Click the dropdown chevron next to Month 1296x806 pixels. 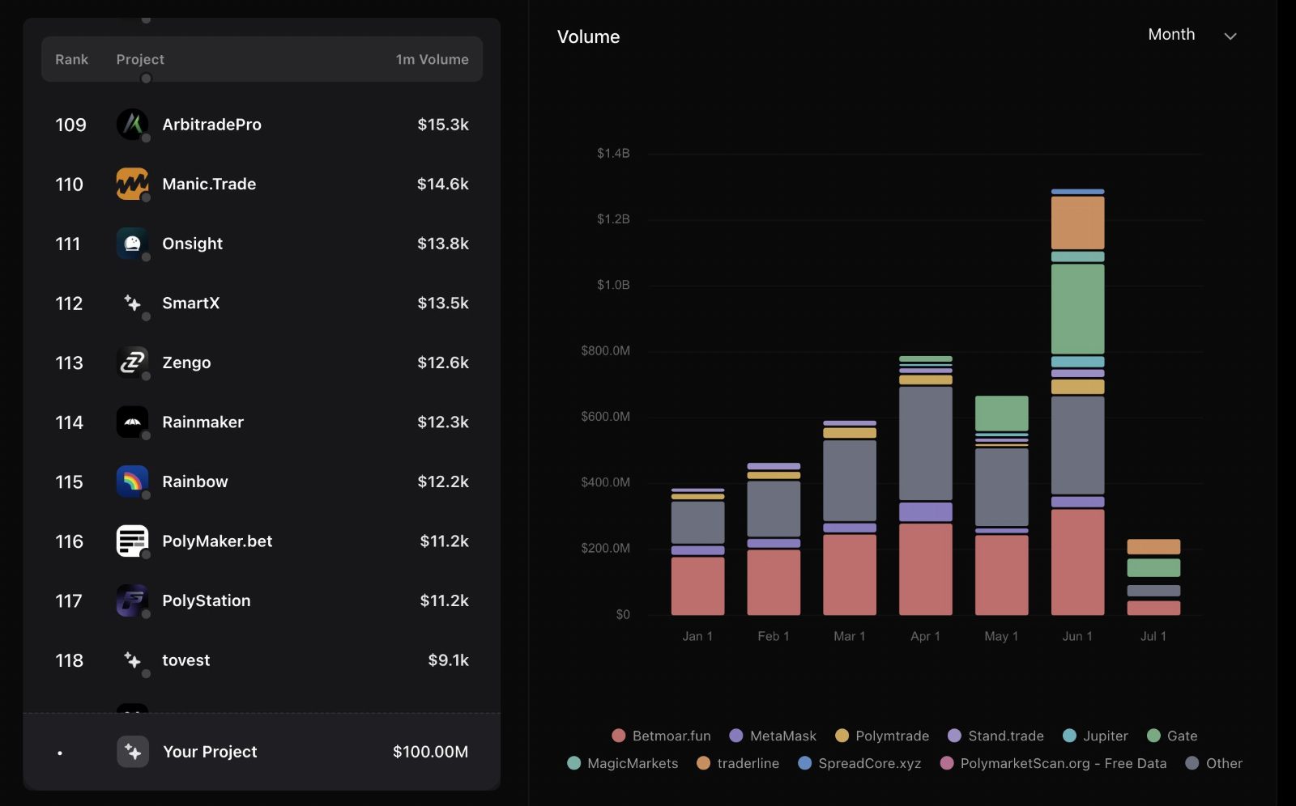(1230, 36)
